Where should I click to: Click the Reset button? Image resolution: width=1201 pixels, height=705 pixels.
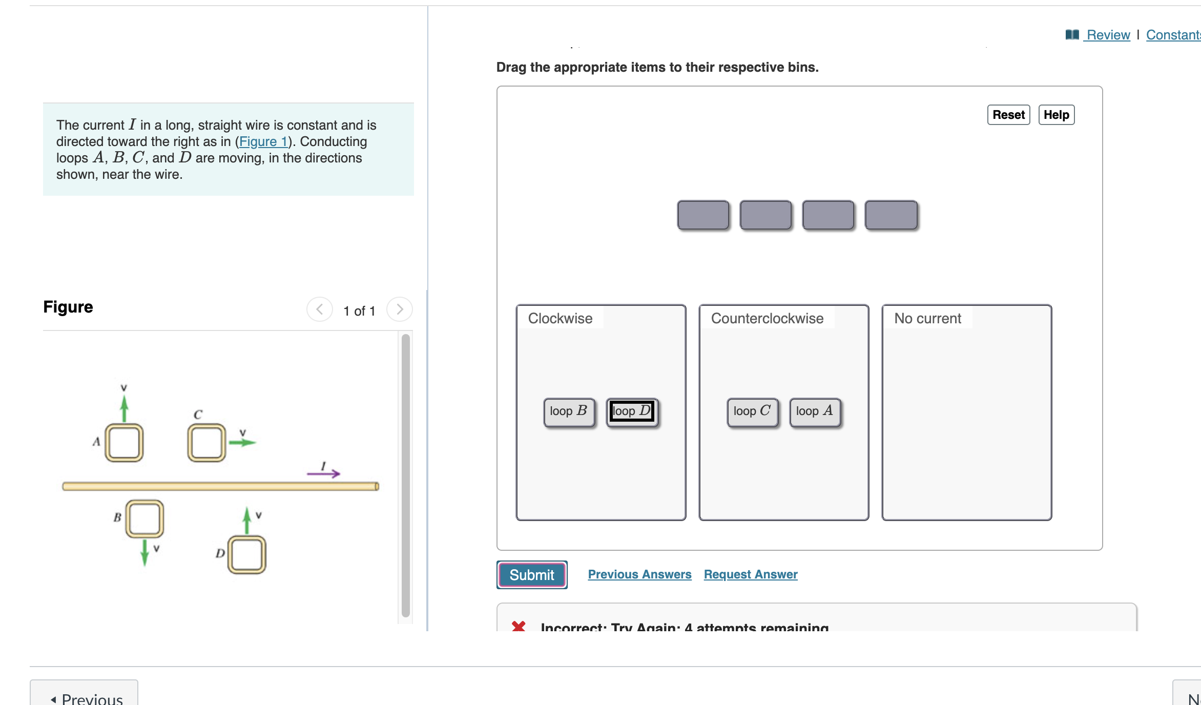tap(1008, 115)
